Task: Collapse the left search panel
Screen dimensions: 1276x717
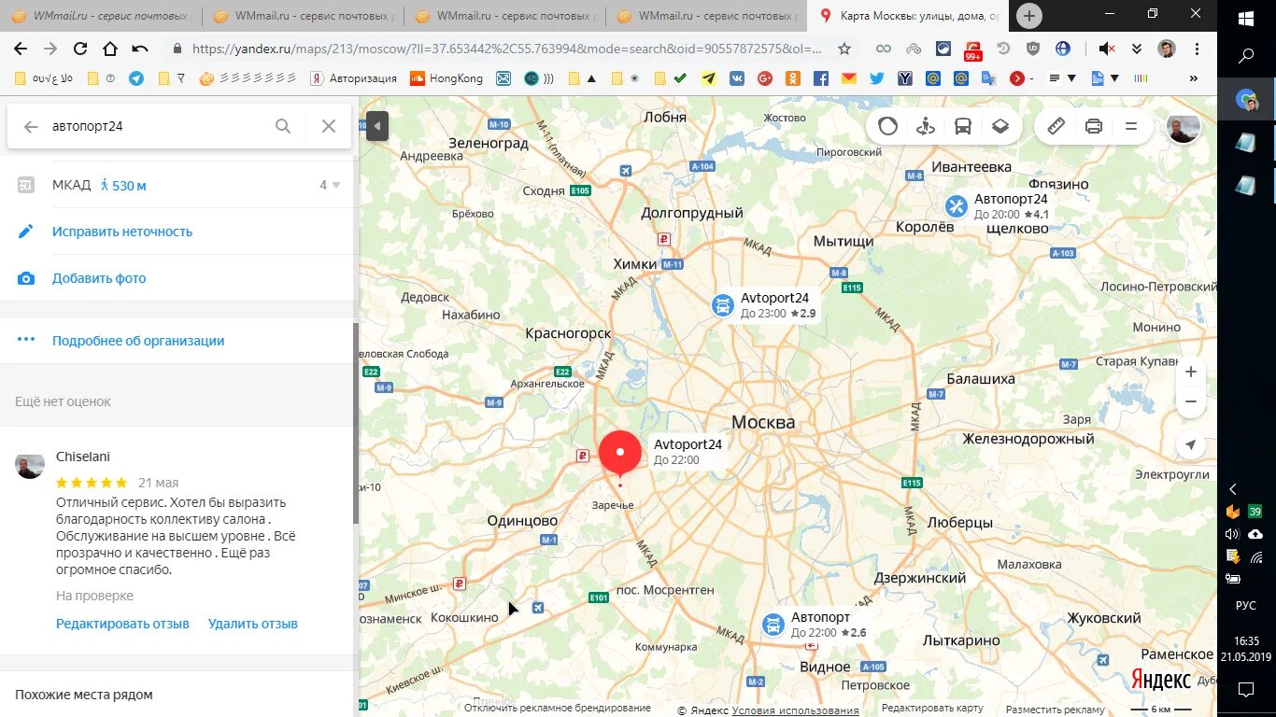Action: (377, 126)
